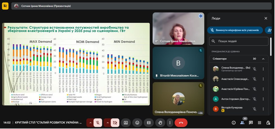Toggle the camera on/off button
This screenshot has width=275, height=129.
pos(115,123)
